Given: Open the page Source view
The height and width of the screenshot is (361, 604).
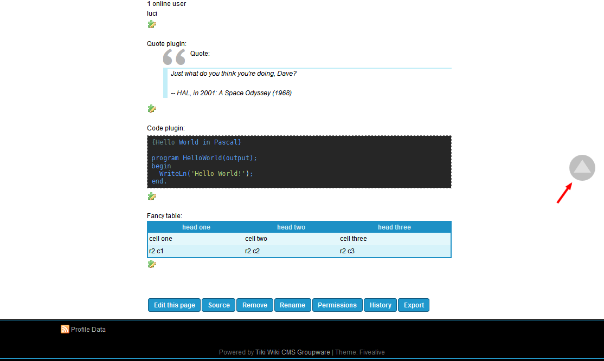Looking at the screenshot, I should (219, 305).
